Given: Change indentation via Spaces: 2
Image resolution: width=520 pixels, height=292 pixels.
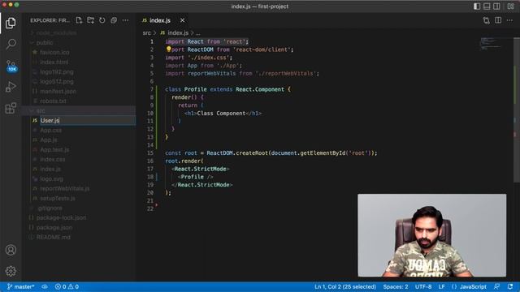Looking at the screenshot, I should point(396,286).
